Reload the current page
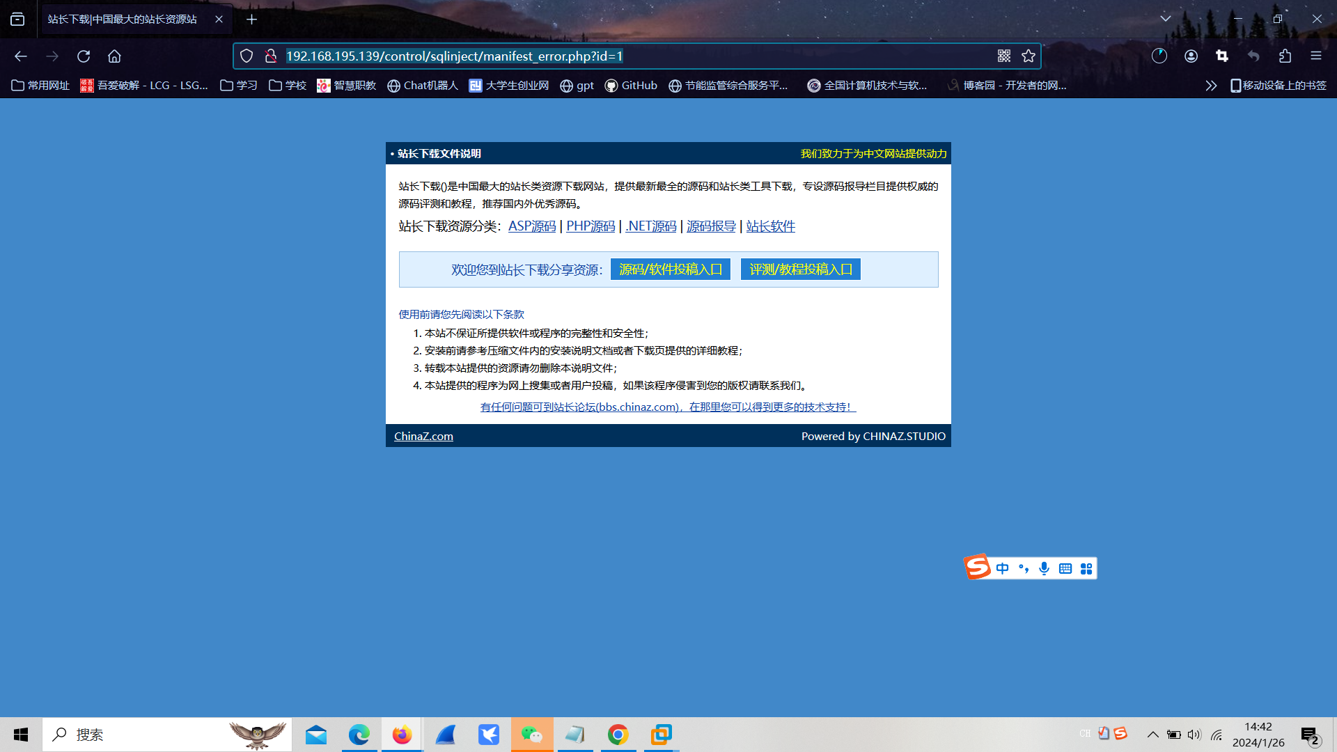The image size is (1337, 752). [84, 56]
